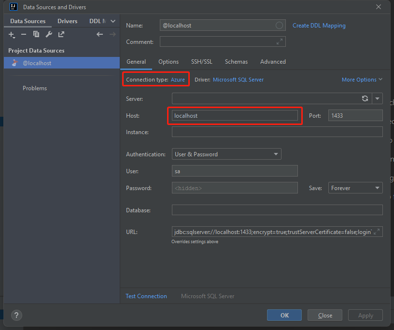
Task: Add a new data source
Action: 12,34
